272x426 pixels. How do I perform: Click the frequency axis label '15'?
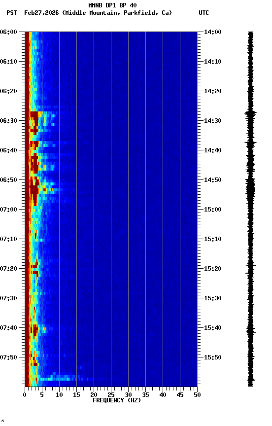(76, 395)
